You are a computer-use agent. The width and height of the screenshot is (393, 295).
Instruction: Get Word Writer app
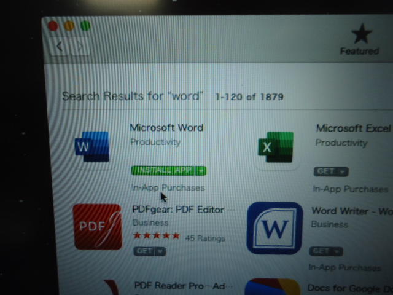coord(321,251)
